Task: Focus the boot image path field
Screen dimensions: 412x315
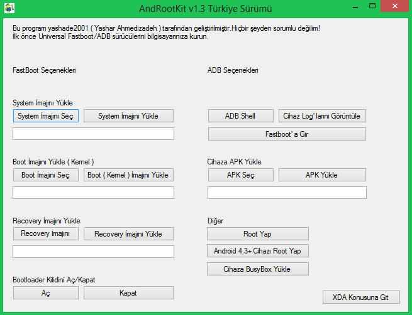Action: click(93, 193)
